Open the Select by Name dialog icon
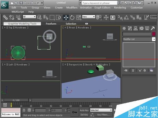Image resolution: width=158 pixels, height=118 pixels. coord(46,17)
